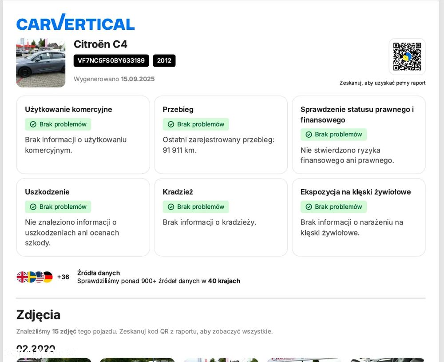Click the QR code for the full report

click(x=407, y=56)
